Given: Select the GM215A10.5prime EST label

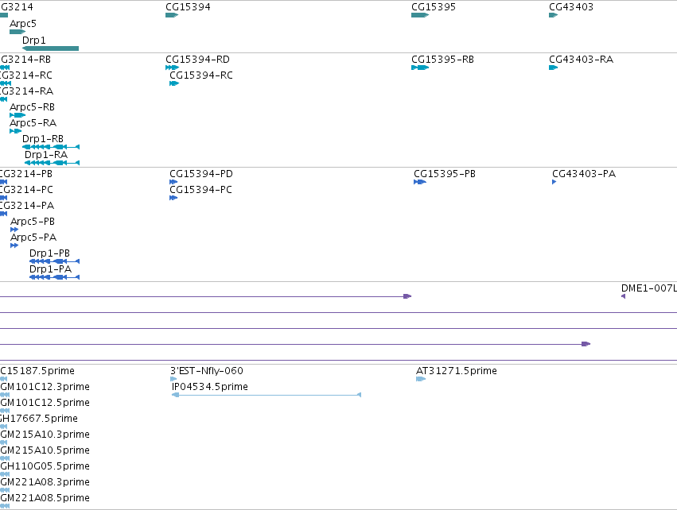Looking at the screenshot, I should [x=45, y=450].
